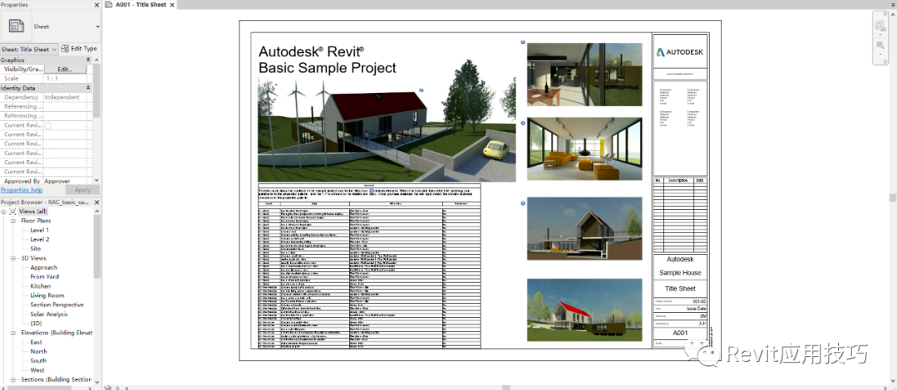The image size is (897, 390).
Task: Collapse the Sections (Building Section) node
Action: (x=13, y=379)
